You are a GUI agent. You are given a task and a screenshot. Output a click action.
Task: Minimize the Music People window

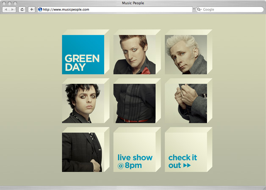9,3
